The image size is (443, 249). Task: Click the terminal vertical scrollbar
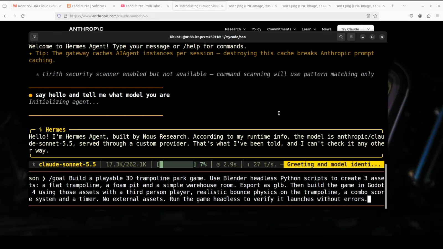(x=386, y=186)
